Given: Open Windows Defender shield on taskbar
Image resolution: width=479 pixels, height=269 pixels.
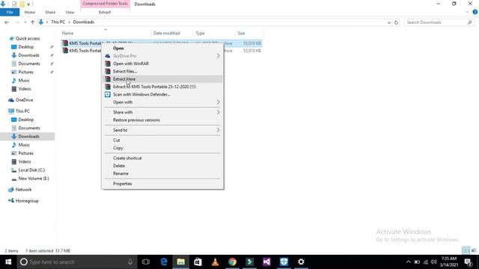Looking at the screenshot, I should 284,262.
